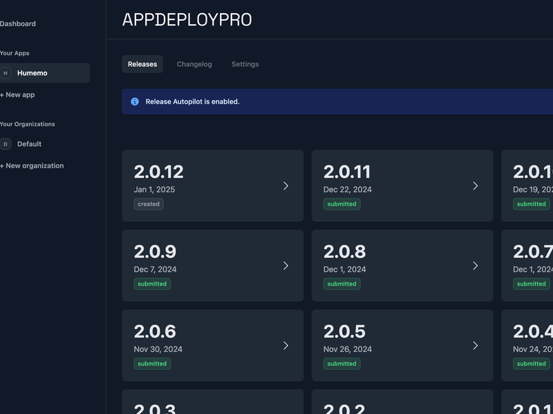Switch to the Changelog tab

[x=194, y=63]
